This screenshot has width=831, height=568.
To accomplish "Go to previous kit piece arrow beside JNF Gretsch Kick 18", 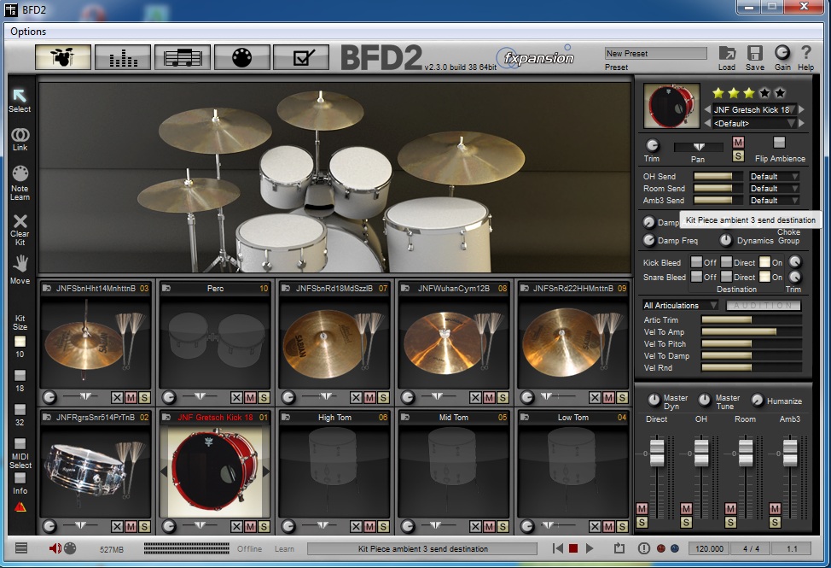I will coord(707,109).
